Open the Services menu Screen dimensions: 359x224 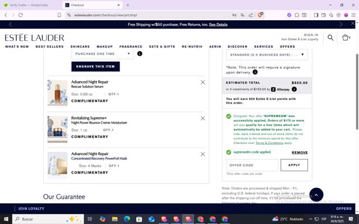(x=264, y=46)
